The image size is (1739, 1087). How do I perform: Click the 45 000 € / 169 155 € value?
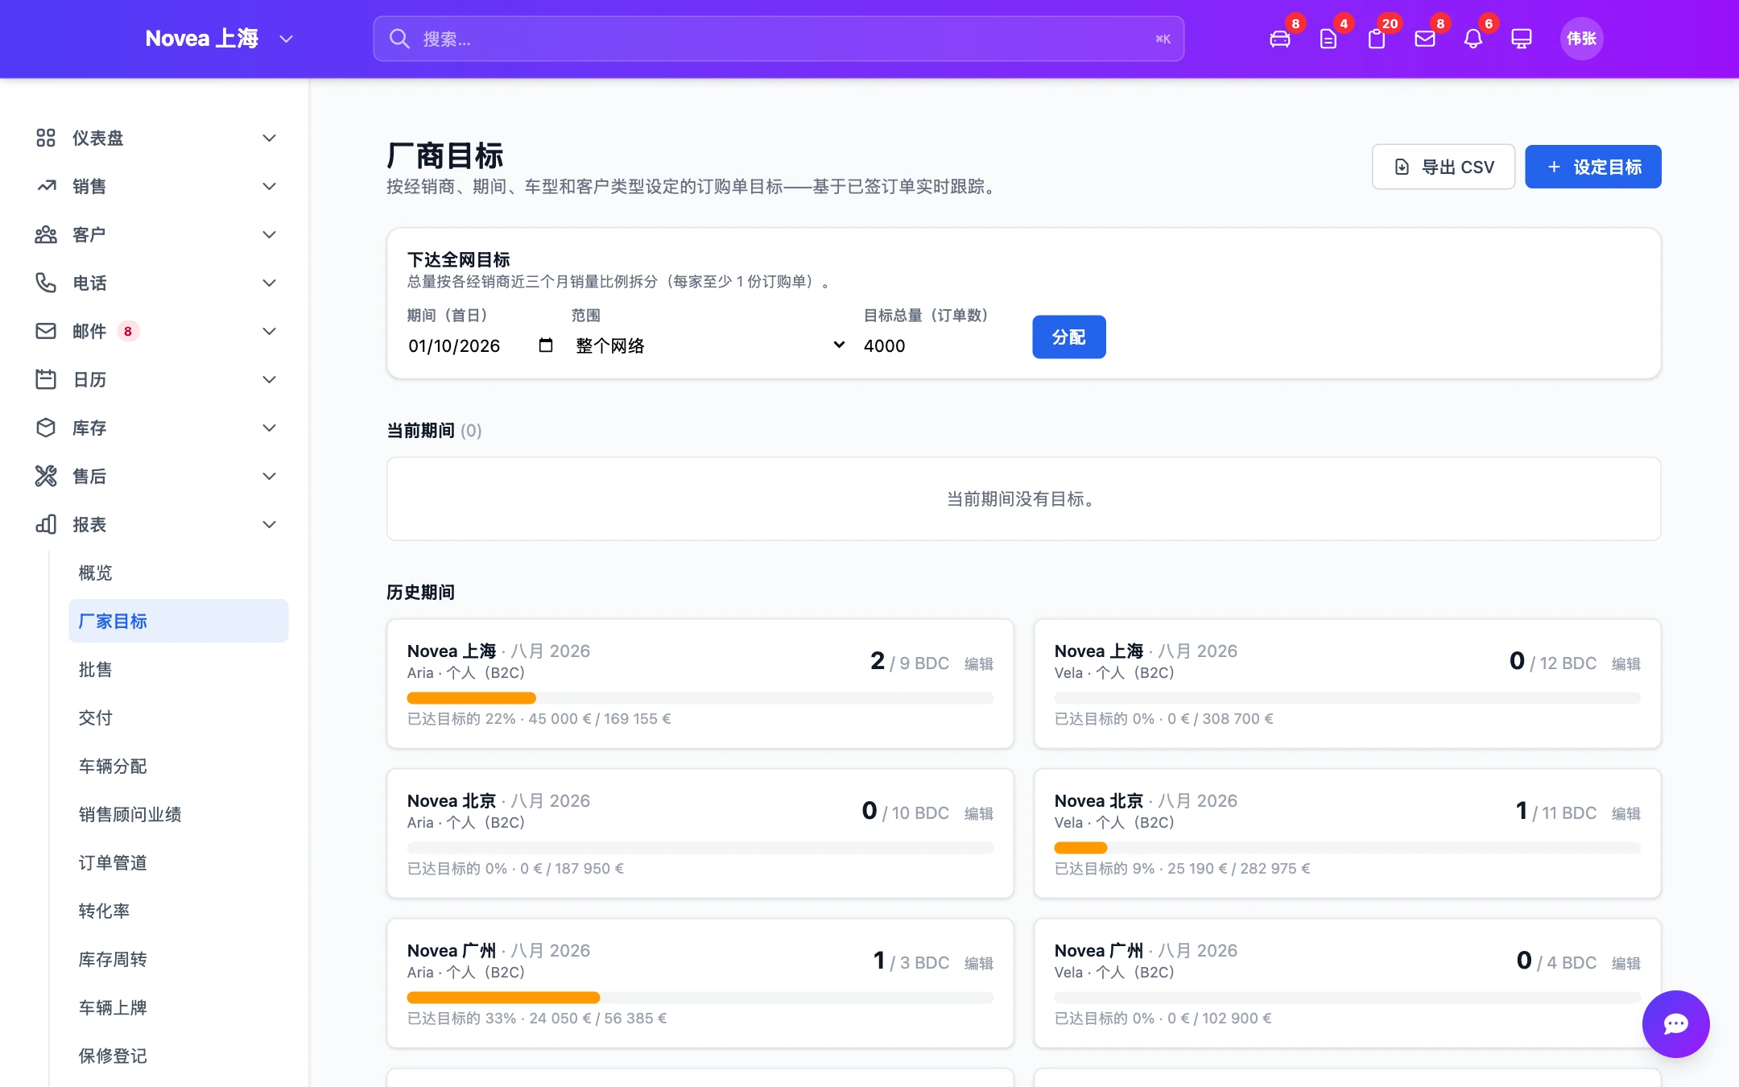(600, 719)
